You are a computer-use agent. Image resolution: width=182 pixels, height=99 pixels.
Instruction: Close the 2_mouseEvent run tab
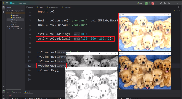[x=22, y=92]
